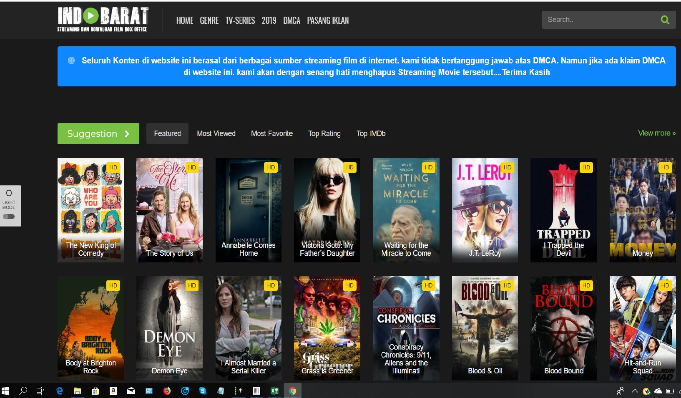
Task: Click the View more link
Action: pos(657,133)
